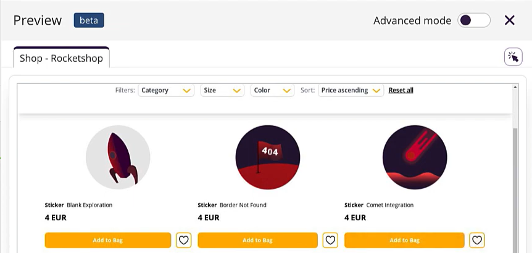The height and width of the screenshot is (253, 532).
Task: Open the 404 flag sticker image
Action: [x=268, y=157]
